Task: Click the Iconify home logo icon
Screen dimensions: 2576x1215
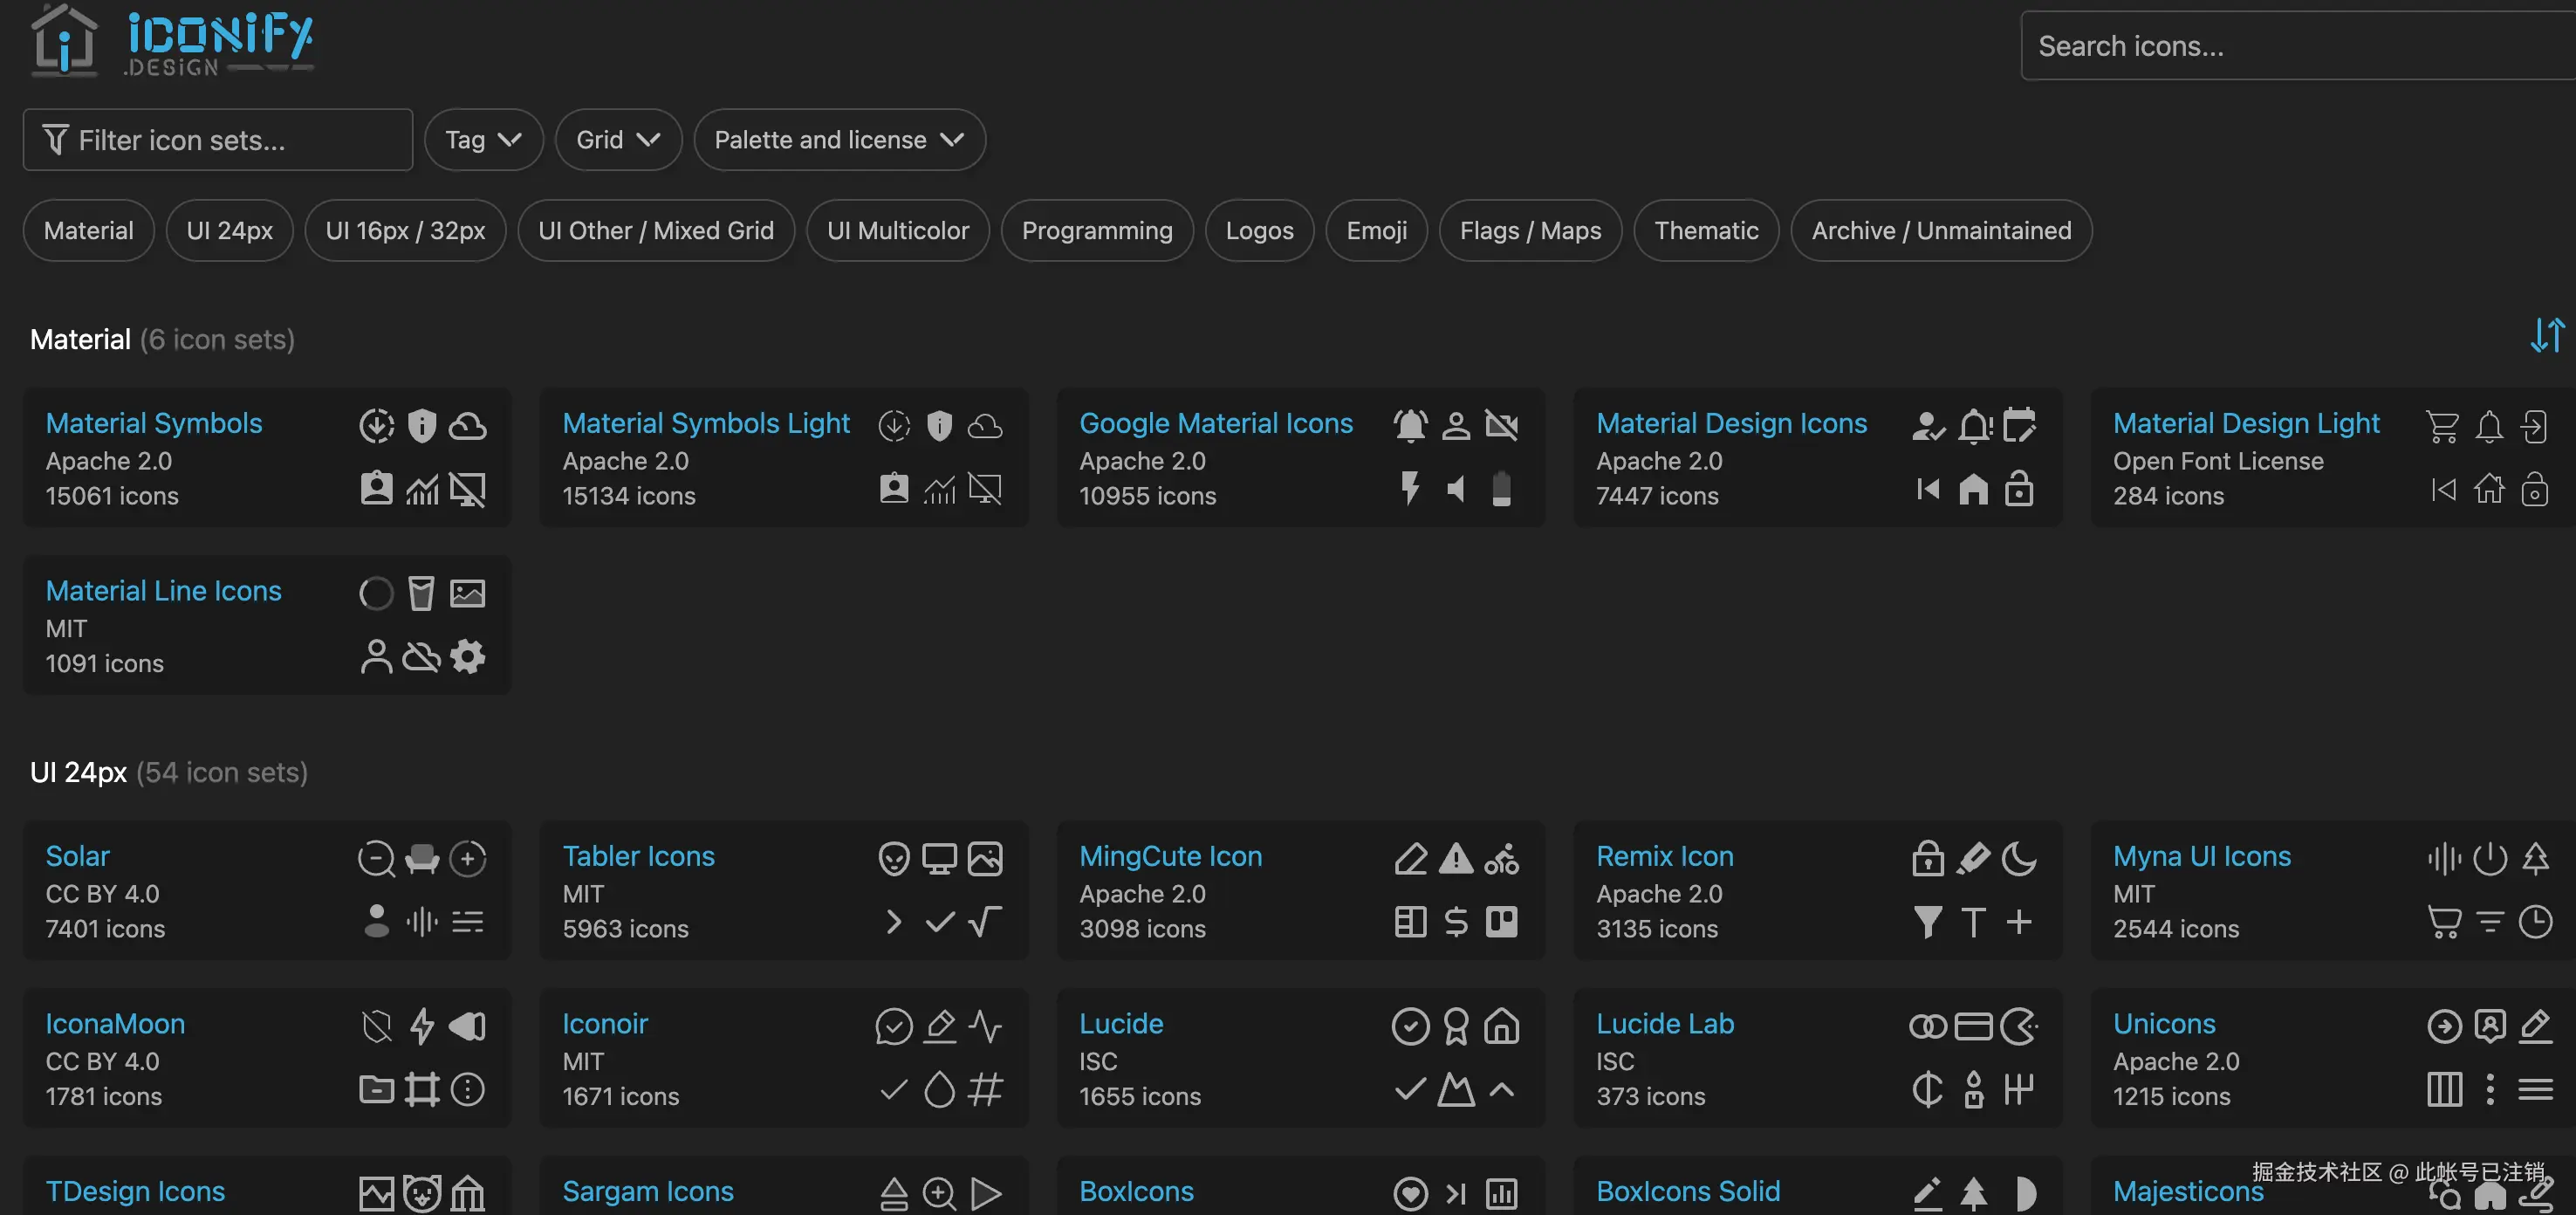Action: (x=64, y=40)
